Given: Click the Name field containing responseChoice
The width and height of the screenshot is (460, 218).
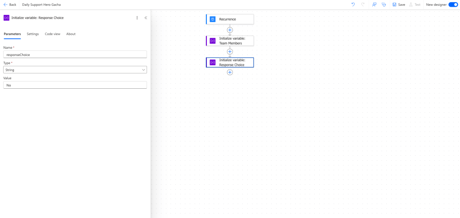Looking at the screenshot, I should click(x=75, y=54).
